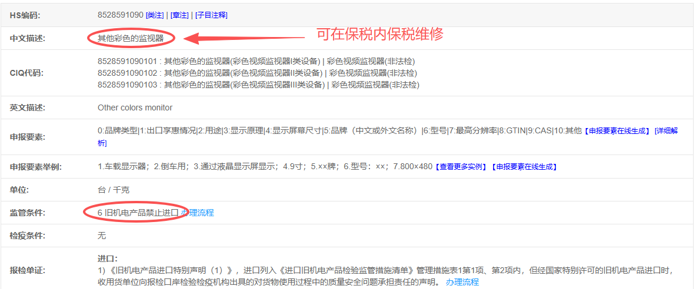Click the red annotation 可在保税内保税维修
The width and height of the screenshot is (696, 289).
[379, 34]
